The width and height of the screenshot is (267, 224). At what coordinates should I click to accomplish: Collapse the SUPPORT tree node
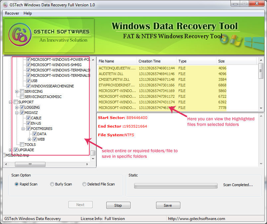(10, 102)
